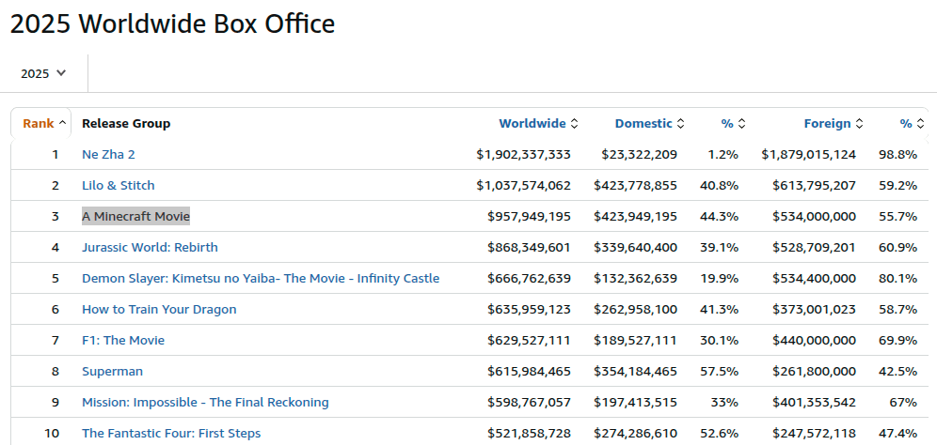
Task: Click the highlighted A Minecraft Movie link
Action: tap(135, 216)
